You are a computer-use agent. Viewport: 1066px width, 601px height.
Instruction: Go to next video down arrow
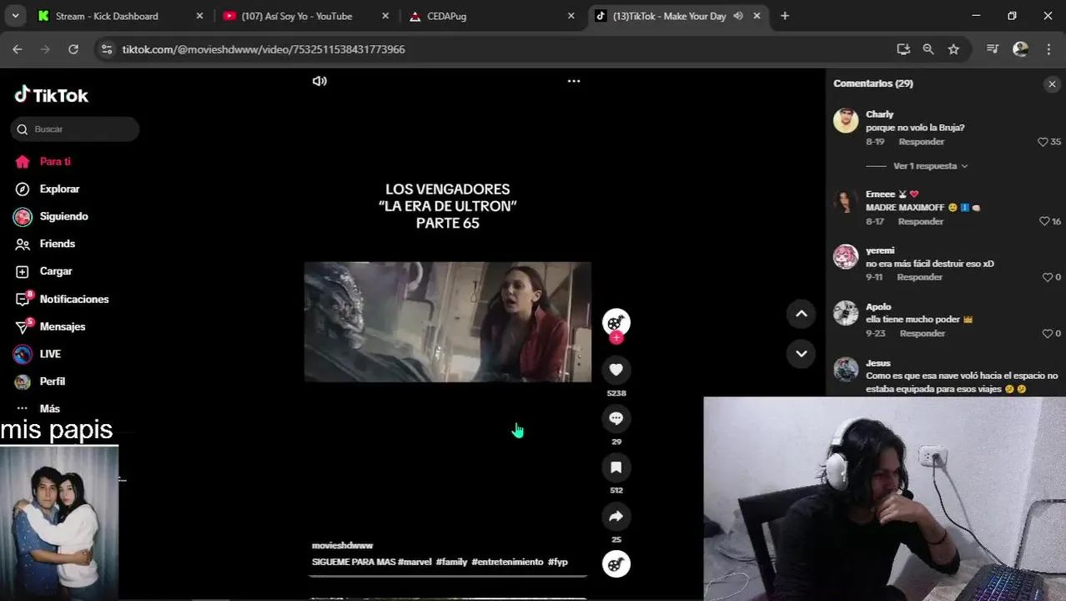coord(801,353)
